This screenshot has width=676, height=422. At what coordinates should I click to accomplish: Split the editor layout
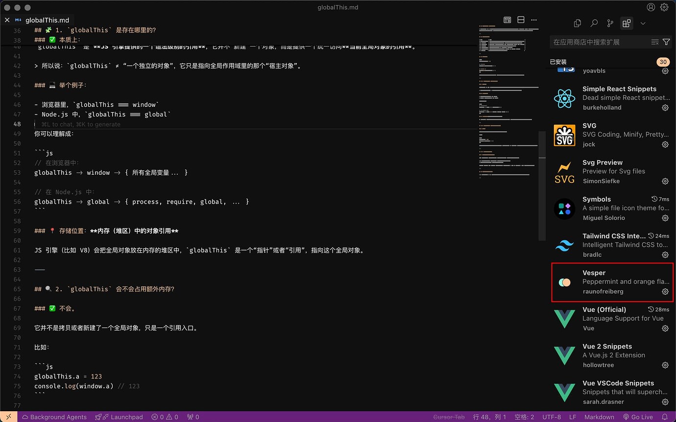pos(521,20)
